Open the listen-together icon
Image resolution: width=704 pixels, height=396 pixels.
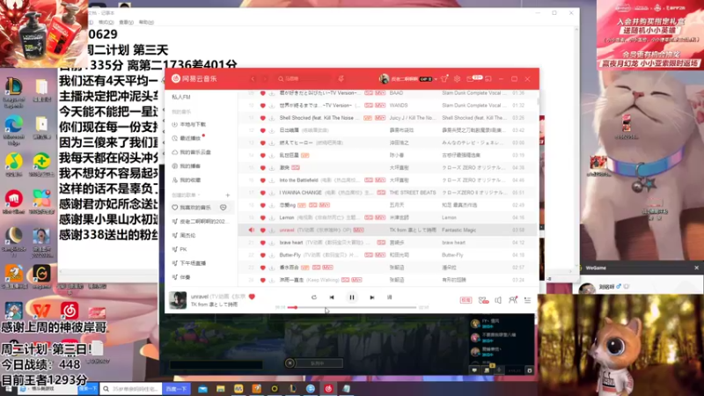513,300
